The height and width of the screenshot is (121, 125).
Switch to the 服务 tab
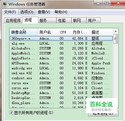click(47, 20)
